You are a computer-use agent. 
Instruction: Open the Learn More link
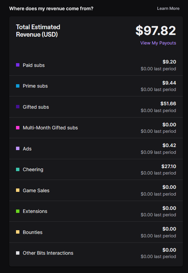pyautogui.click(x=168, y=8)
